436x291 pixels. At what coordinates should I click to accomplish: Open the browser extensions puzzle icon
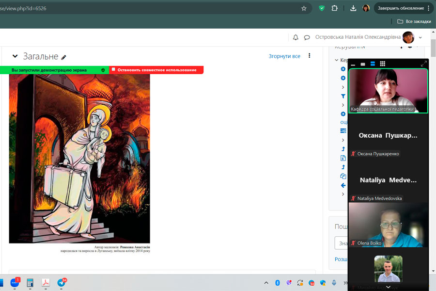(x=334, y=8)
